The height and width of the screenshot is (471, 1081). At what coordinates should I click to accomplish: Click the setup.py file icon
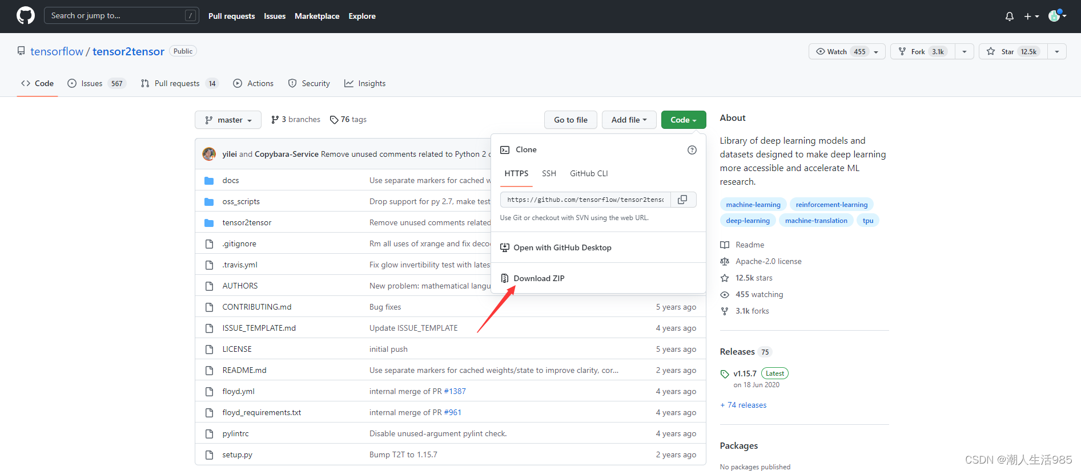click(x=209, y=455)
